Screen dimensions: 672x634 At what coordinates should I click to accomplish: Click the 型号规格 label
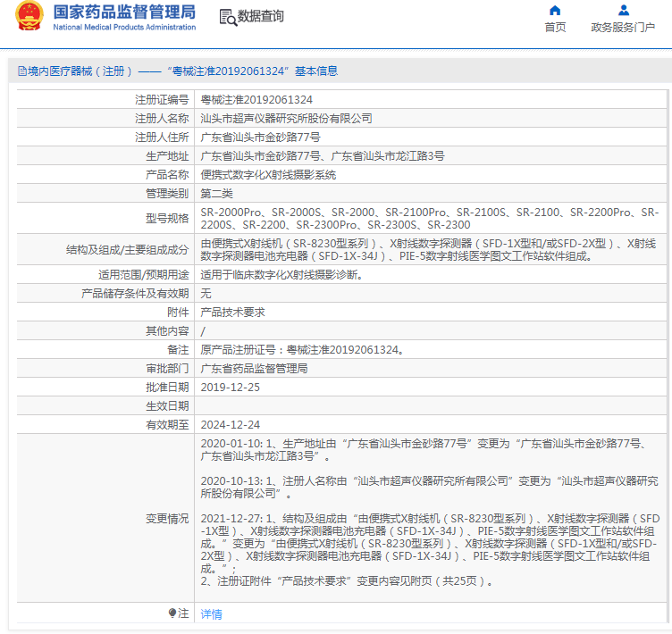pos(167,219)
